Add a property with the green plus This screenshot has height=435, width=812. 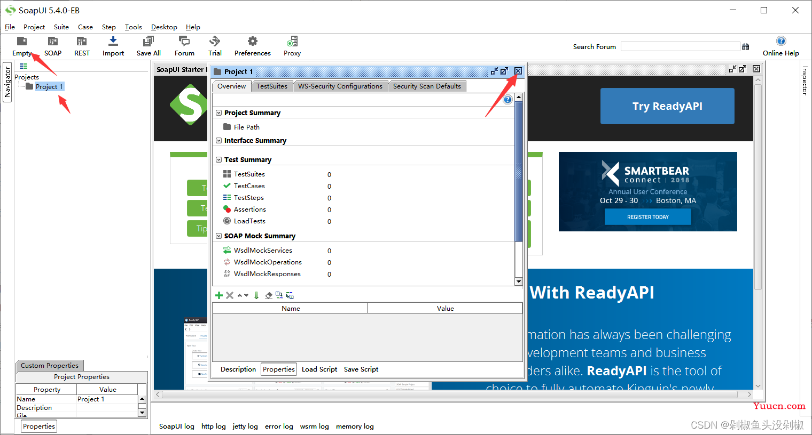click(219, 295)
